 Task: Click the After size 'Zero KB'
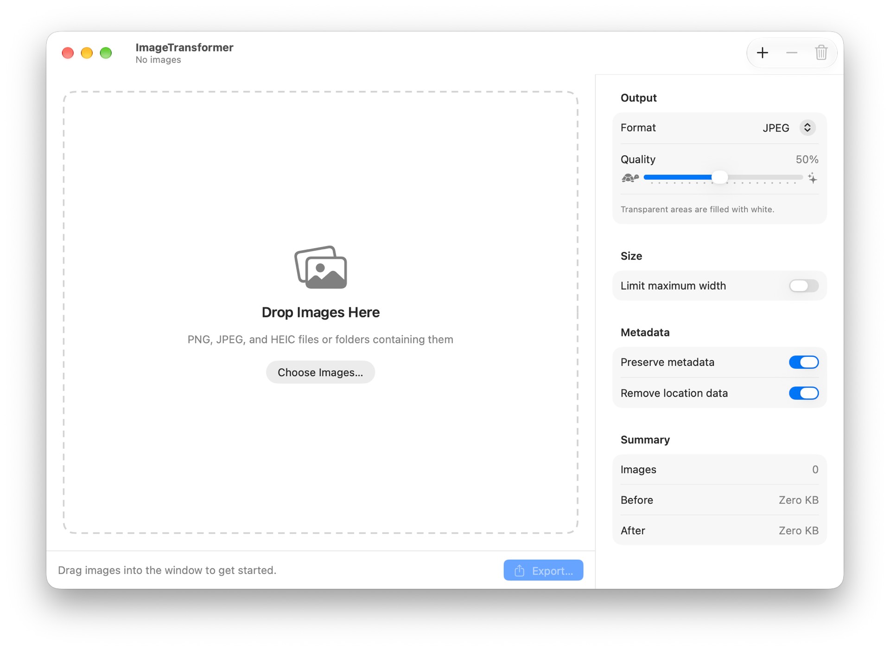coord(798,531)
